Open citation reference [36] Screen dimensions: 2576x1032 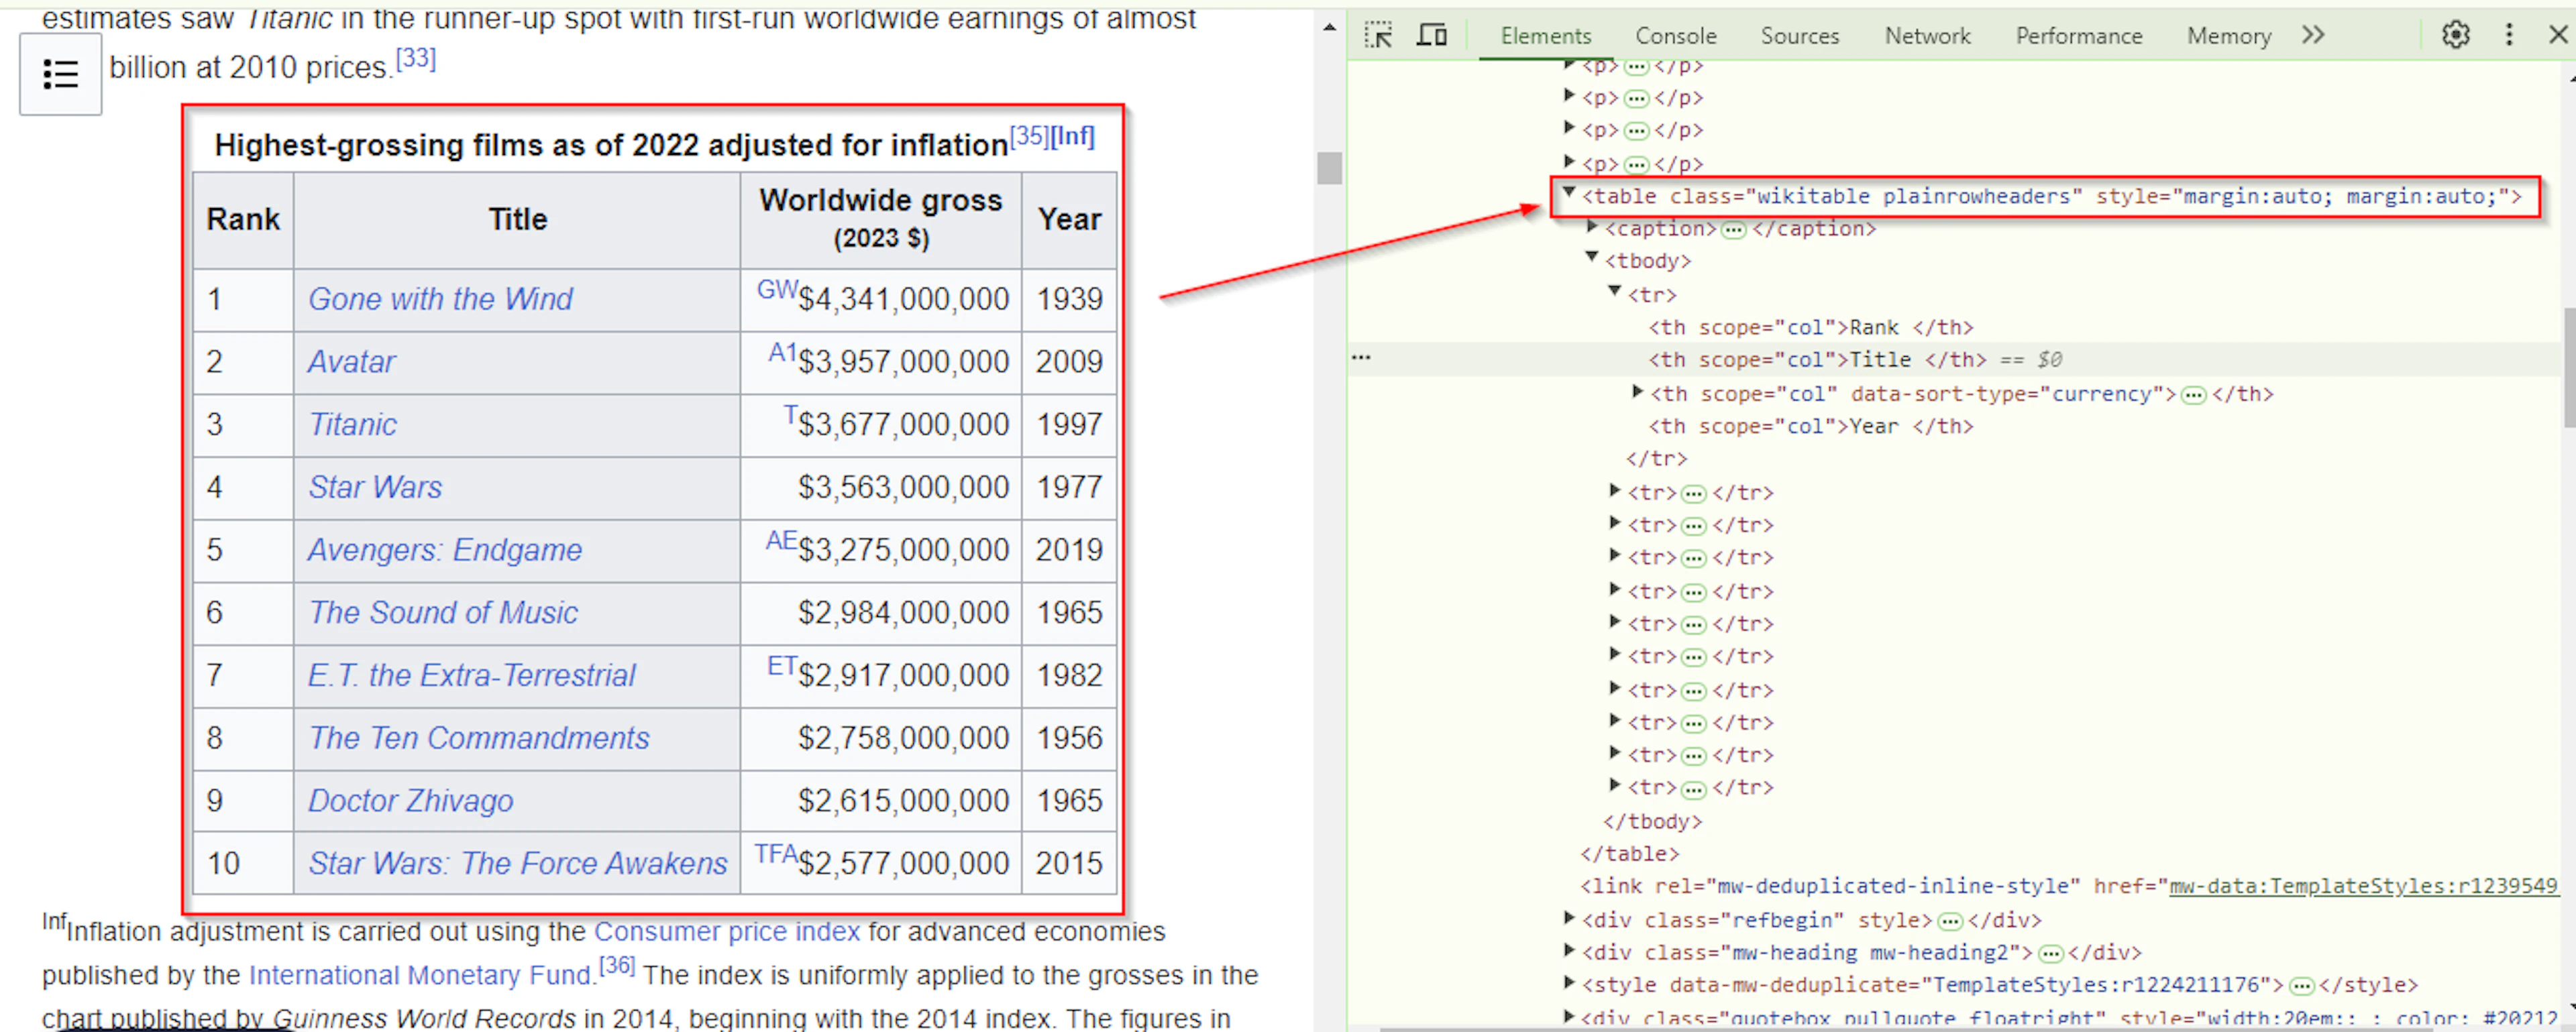617,966
